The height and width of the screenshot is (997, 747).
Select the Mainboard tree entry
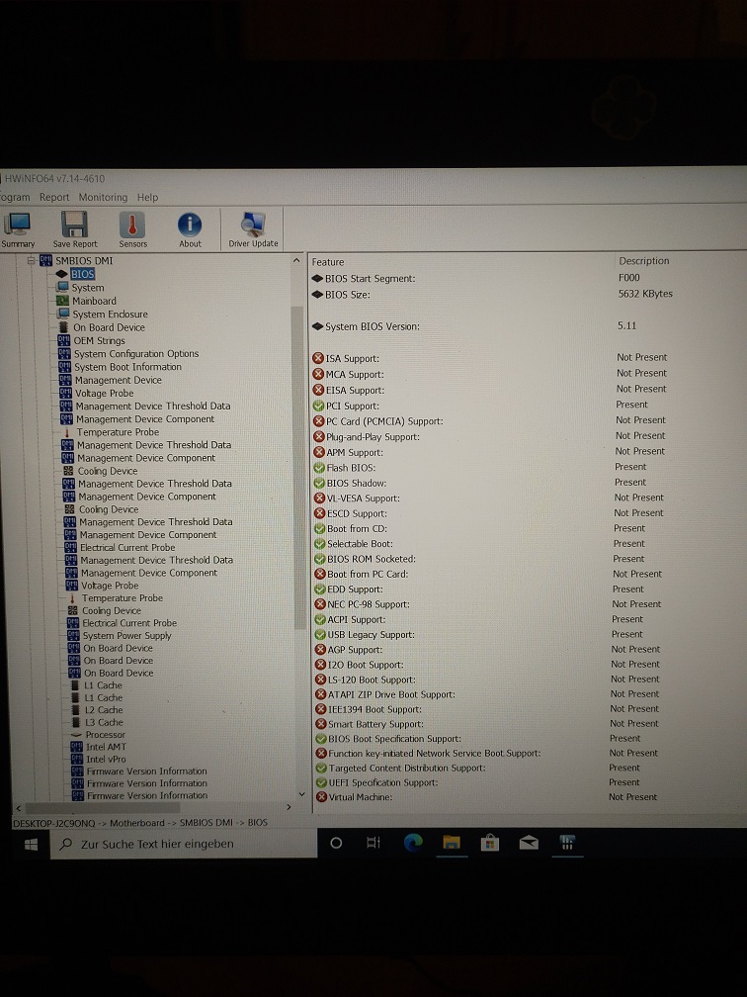[94, 301]
